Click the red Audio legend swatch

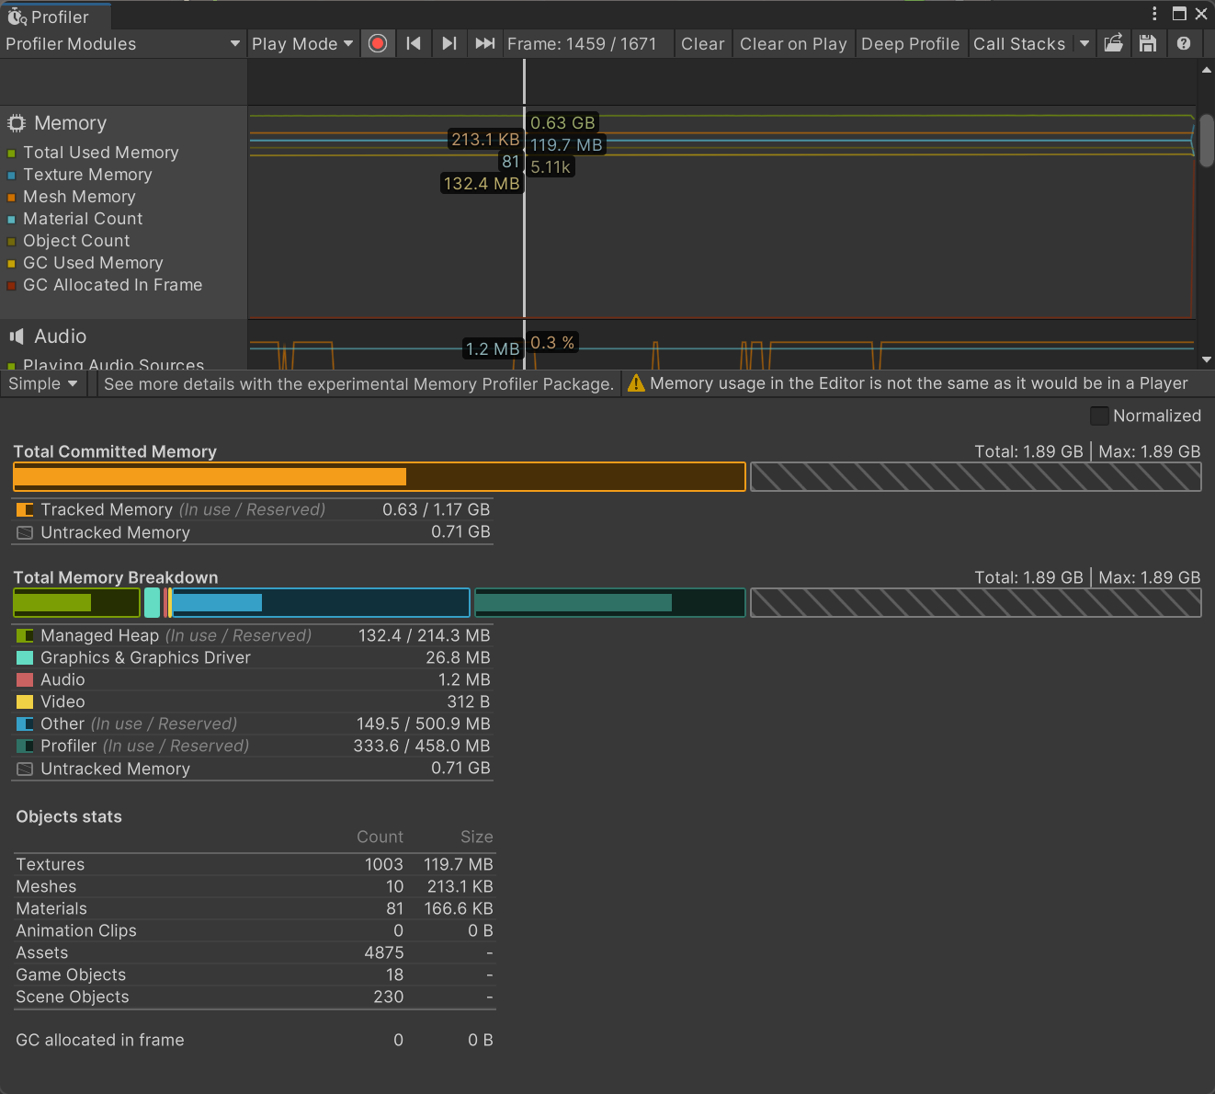[25, 679]
